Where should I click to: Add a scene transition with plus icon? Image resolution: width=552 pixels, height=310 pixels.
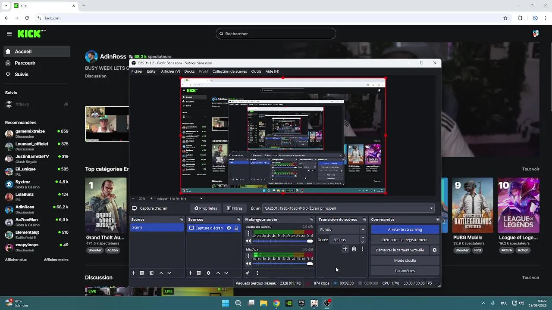coord(345,249)
